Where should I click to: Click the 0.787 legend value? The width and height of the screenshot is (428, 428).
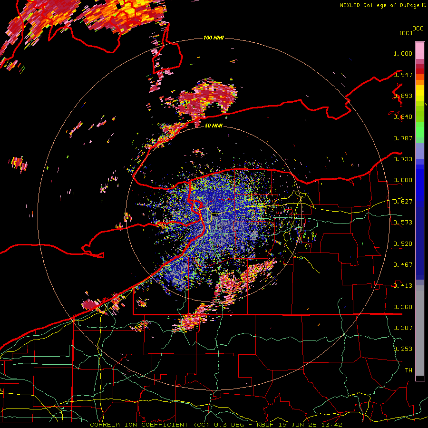403,138
